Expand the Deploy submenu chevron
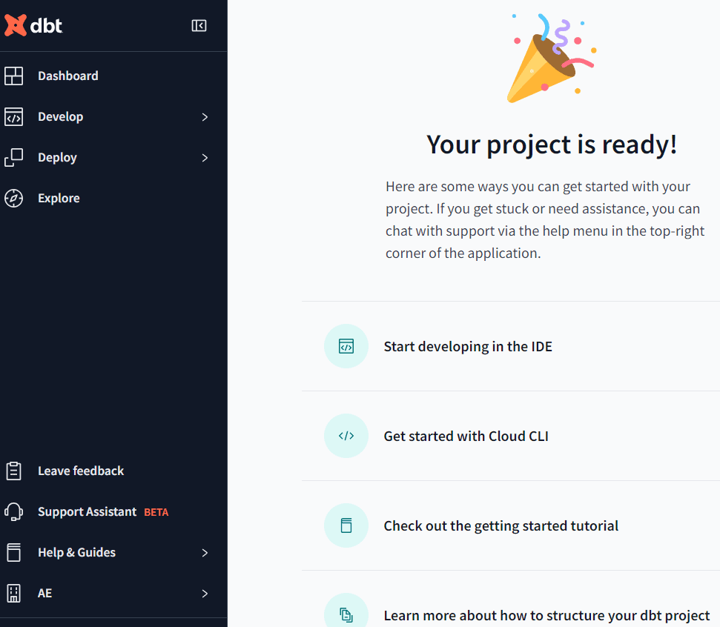 click(205, 158)
